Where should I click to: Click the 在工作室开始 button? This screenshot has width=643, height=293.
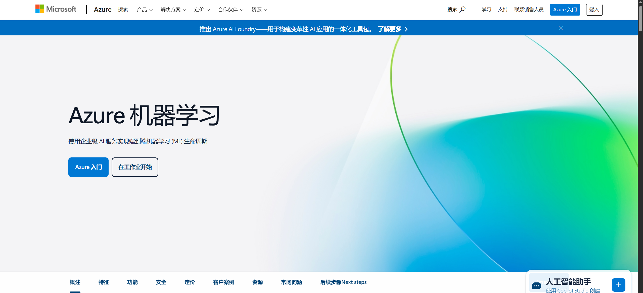coord(135,167)
